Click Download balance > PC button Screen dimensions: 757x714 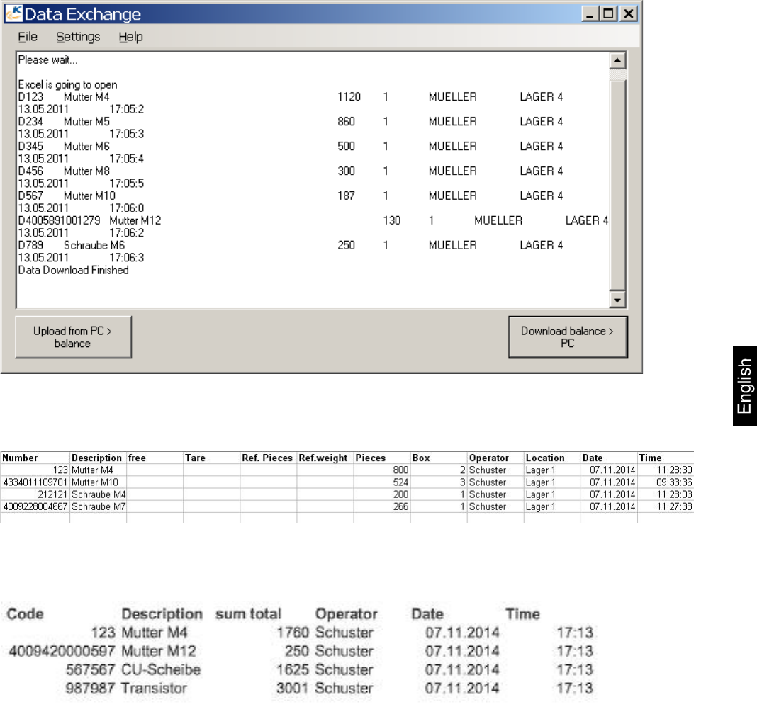(x=568, y=337)
